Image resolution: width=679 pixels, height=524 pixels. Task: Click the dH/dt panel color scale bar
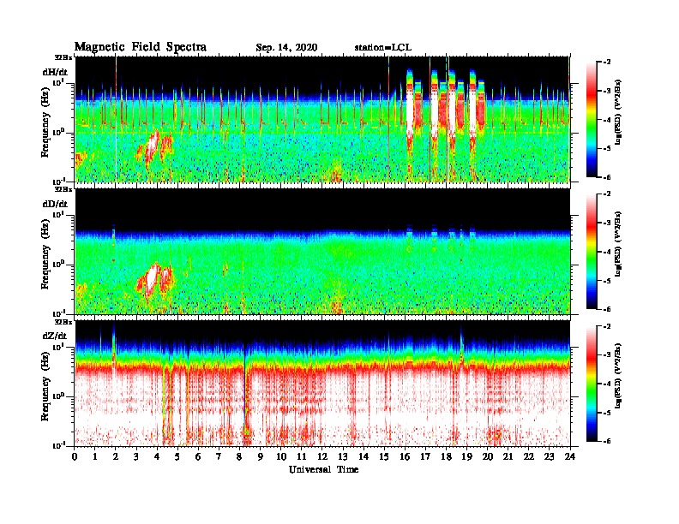[x=592, y=119]
